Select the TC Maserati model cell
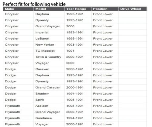The height and width of the screenshot is (127, 152). (49, 51)
